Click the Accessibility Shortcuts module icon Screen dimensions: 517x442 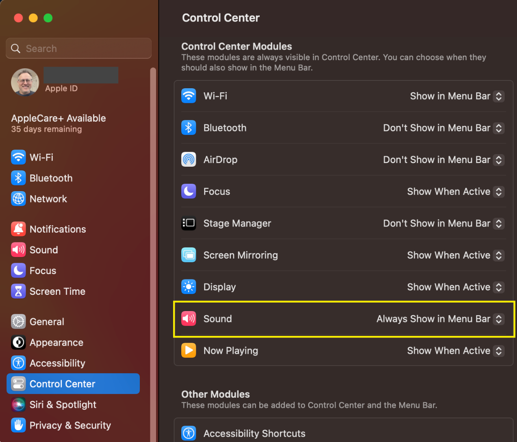[x=189, y=433]
